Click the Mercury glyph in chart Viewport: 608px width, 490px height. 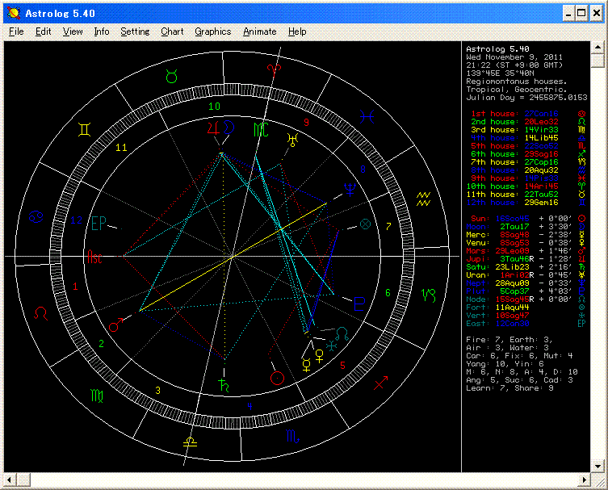(x=306, y=365)
